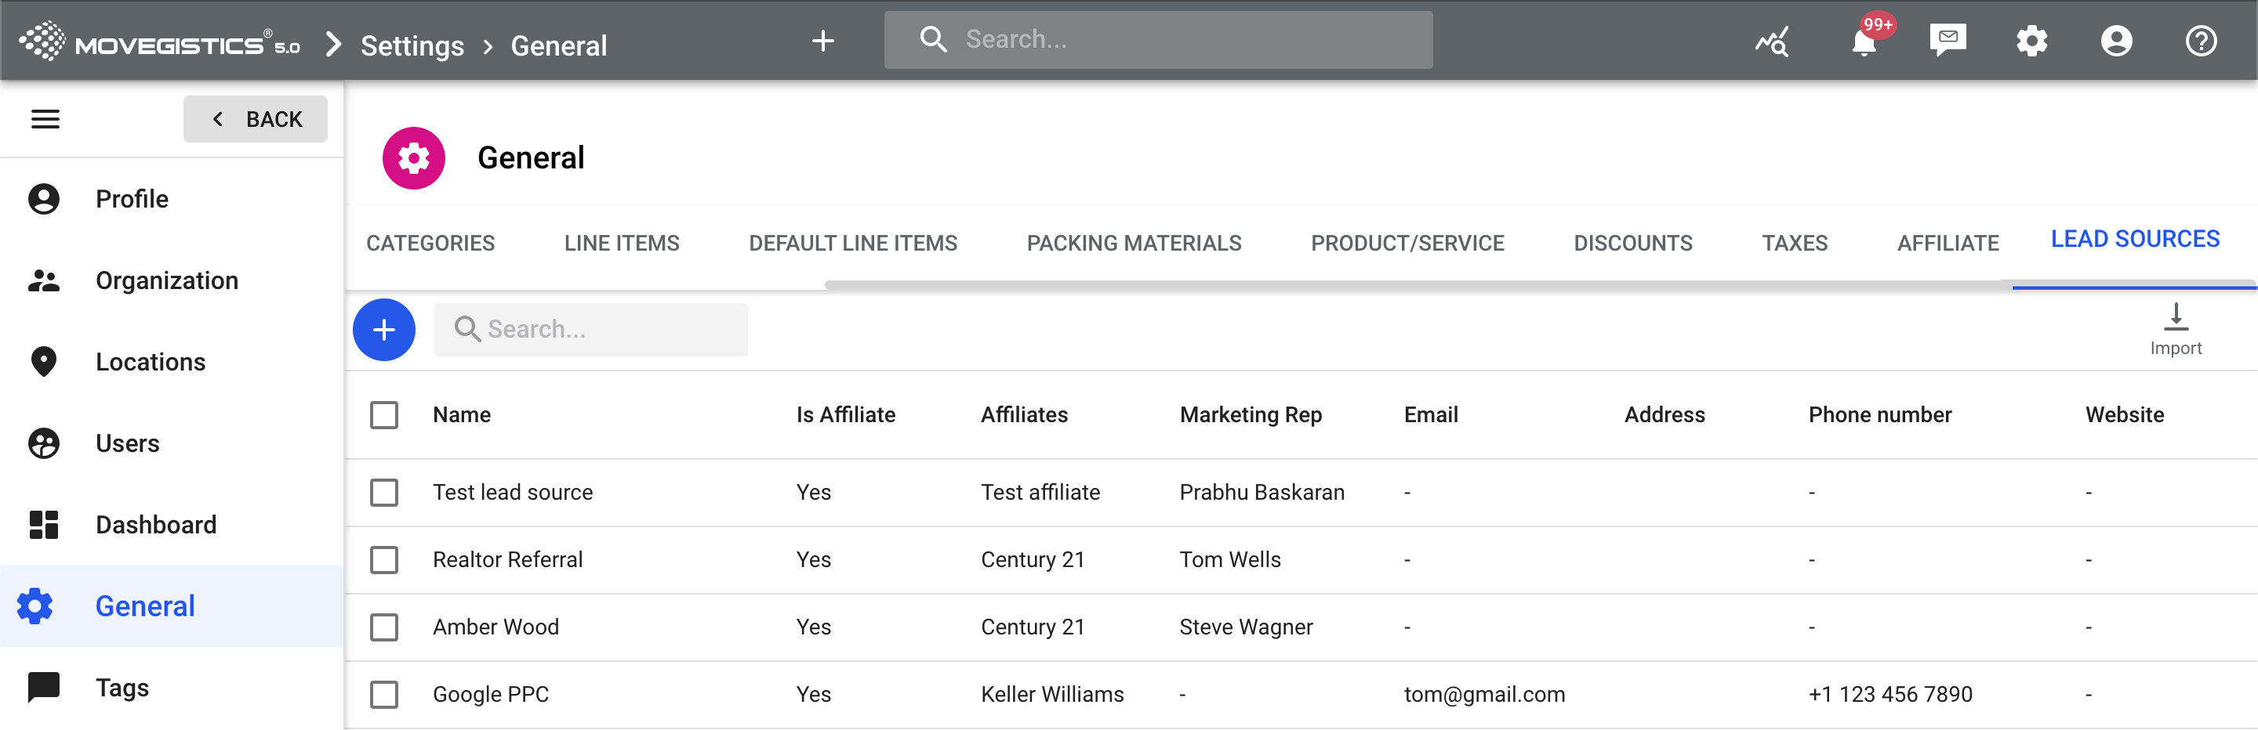Select the Google PPC row checkbox
Screen dimensions: 2258x730
tap(384, 695)
